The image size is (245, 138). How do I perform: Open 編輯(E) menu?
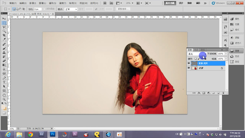coord(23,3)
